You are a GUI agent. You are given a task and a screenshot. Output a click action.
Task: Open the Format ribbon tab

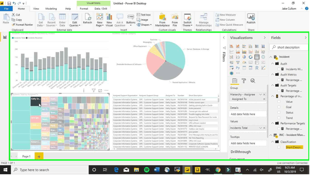coord(84,9)
